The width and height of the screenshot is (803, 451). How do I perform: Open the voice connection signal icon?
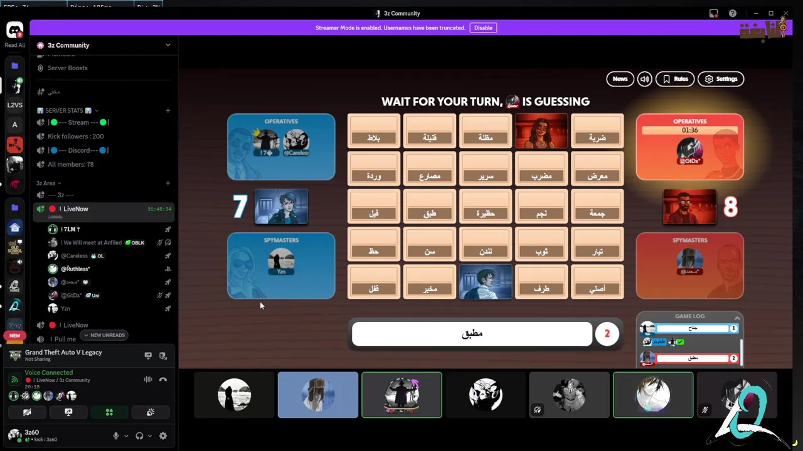click(x=14, y=379)
